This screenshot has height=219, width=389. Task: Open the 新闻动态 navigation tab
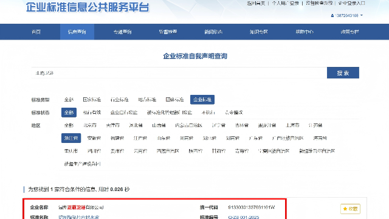pyautogui.click(x=213, y=32)
